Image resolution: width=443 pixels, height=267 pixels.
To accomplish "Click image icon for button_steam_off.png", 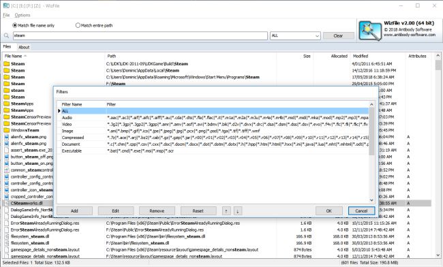I will (x=7, y=157).
